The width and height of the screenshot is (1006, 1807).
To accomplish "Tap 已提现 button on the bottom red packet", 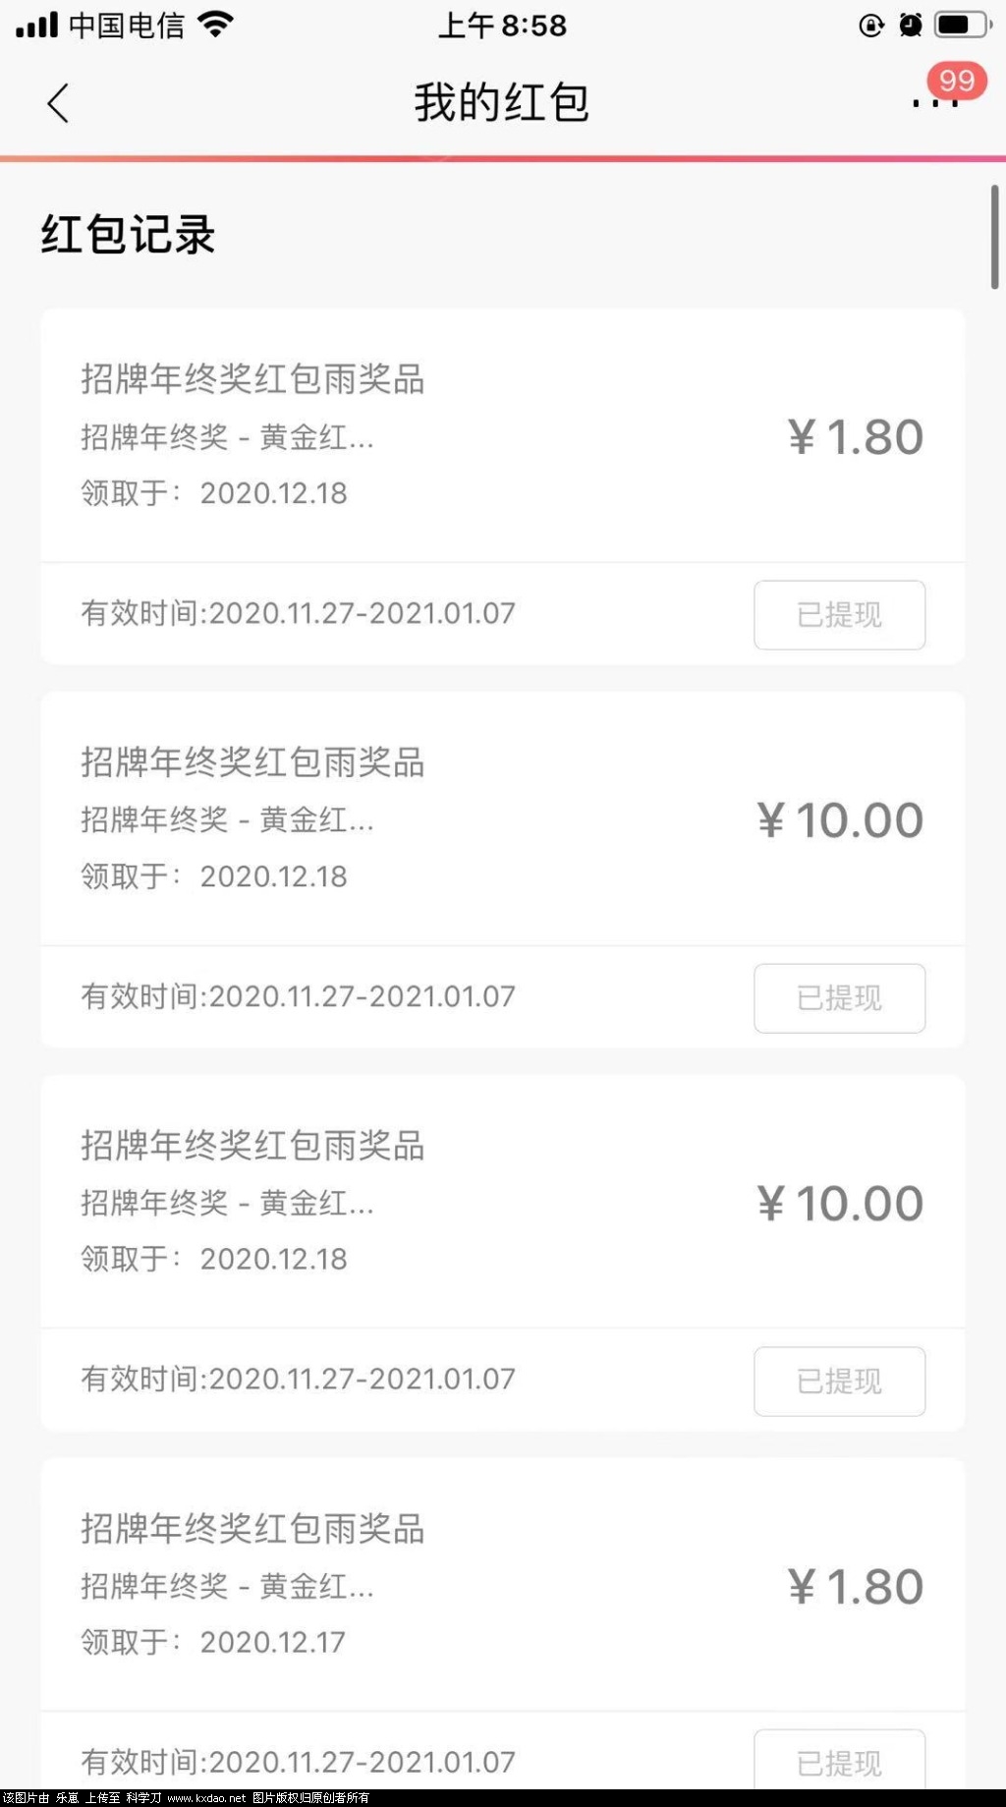I will 839,1762.
